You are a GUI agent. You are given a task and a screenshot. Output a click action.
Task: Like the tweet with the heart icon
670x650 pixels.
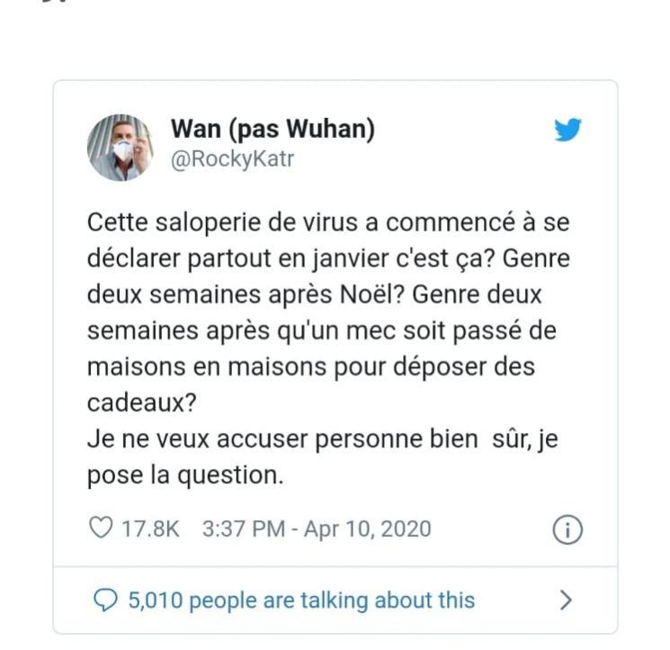pyautogui.click(x=102, y=528)
